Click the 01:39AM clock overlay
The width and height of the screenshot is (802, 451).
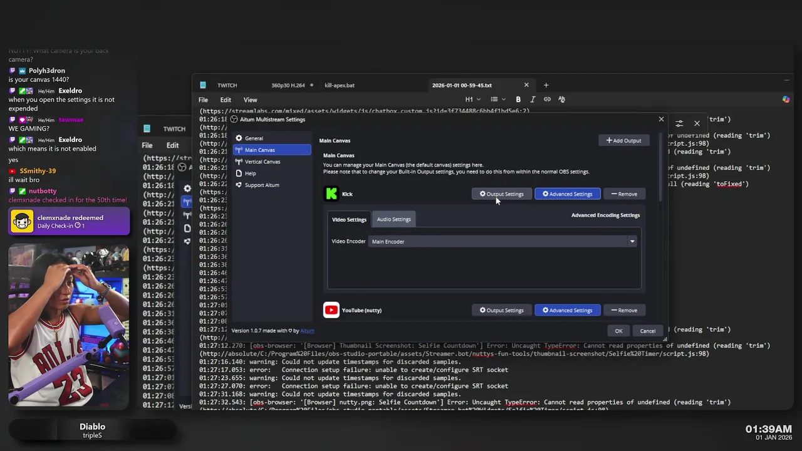click(768, 429)
